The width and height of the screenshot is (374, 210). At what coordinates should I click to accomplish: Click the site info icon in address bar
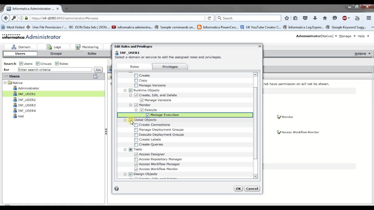[x=22, y=18]
